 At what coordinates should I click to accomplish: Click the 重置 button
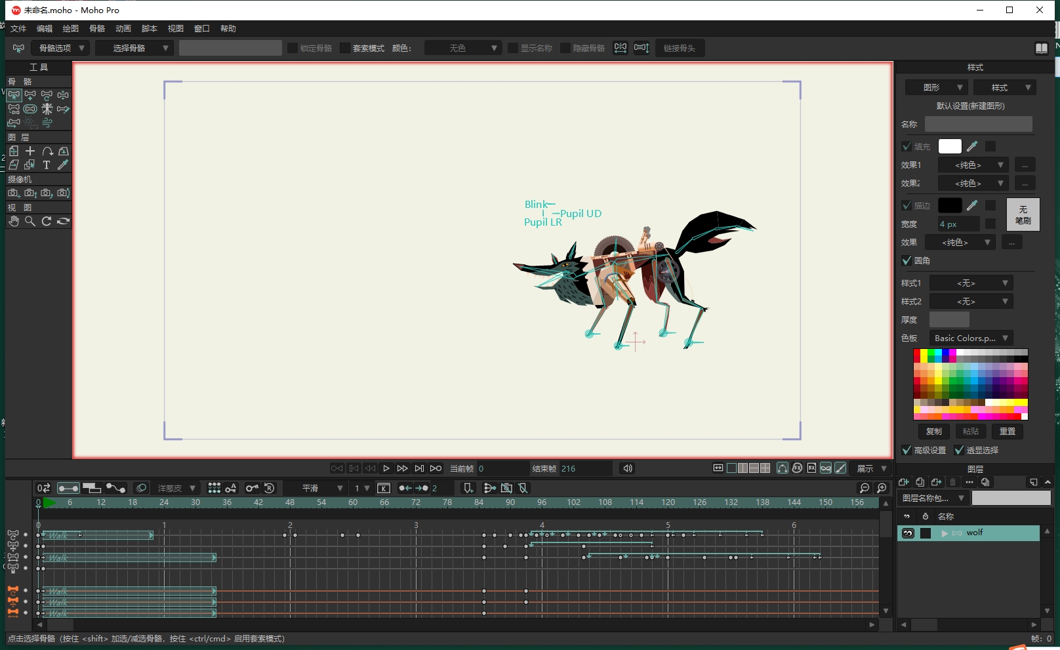click(x=1007, y=431)
